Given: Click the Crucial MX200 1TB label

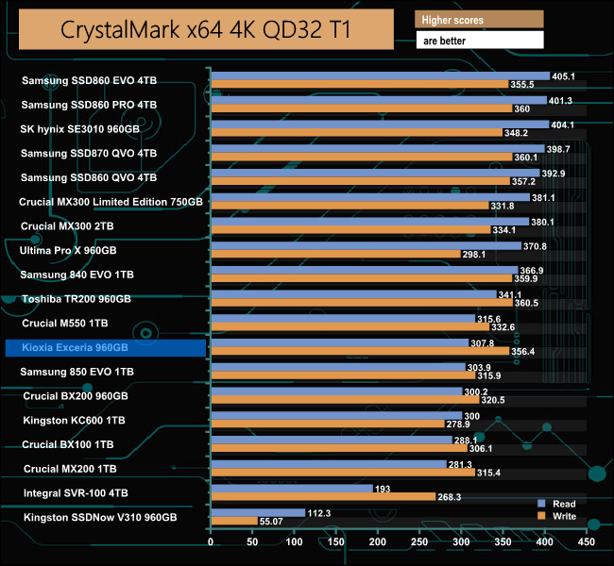Looking at the screenshot, I should [70, 469].
